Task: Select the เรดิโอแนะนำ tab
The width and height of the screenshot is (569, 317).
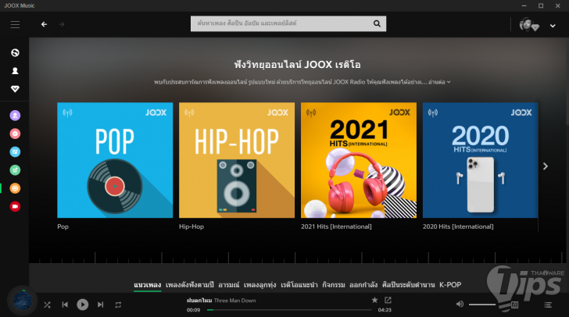Action: (x=299, y=285)
